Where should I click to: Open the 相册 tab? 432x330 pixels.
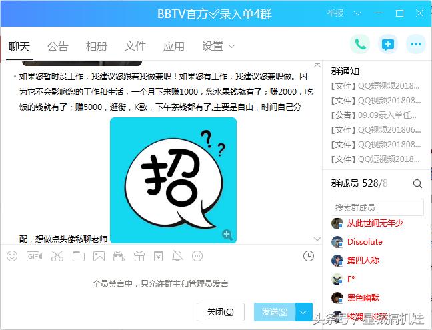click(97, 46)
